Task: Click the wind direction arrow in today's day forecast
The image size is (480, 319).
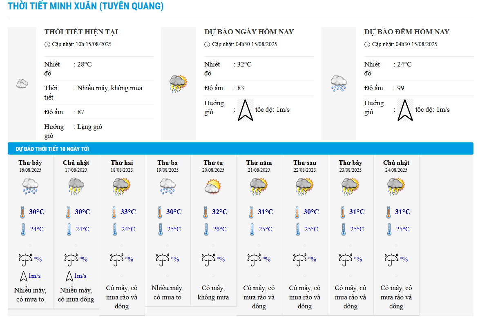Action: click(246, 110)
